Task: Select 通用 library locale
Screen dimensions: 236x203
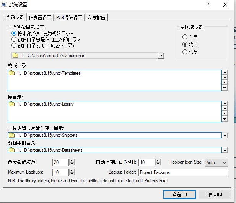Action: click(185, 37)
